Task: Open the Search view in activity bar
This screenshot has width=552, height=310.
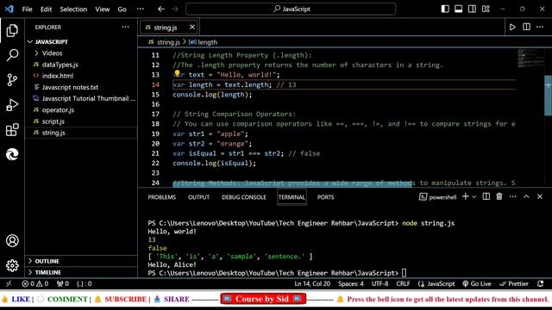Action: (x=12, y=55)
